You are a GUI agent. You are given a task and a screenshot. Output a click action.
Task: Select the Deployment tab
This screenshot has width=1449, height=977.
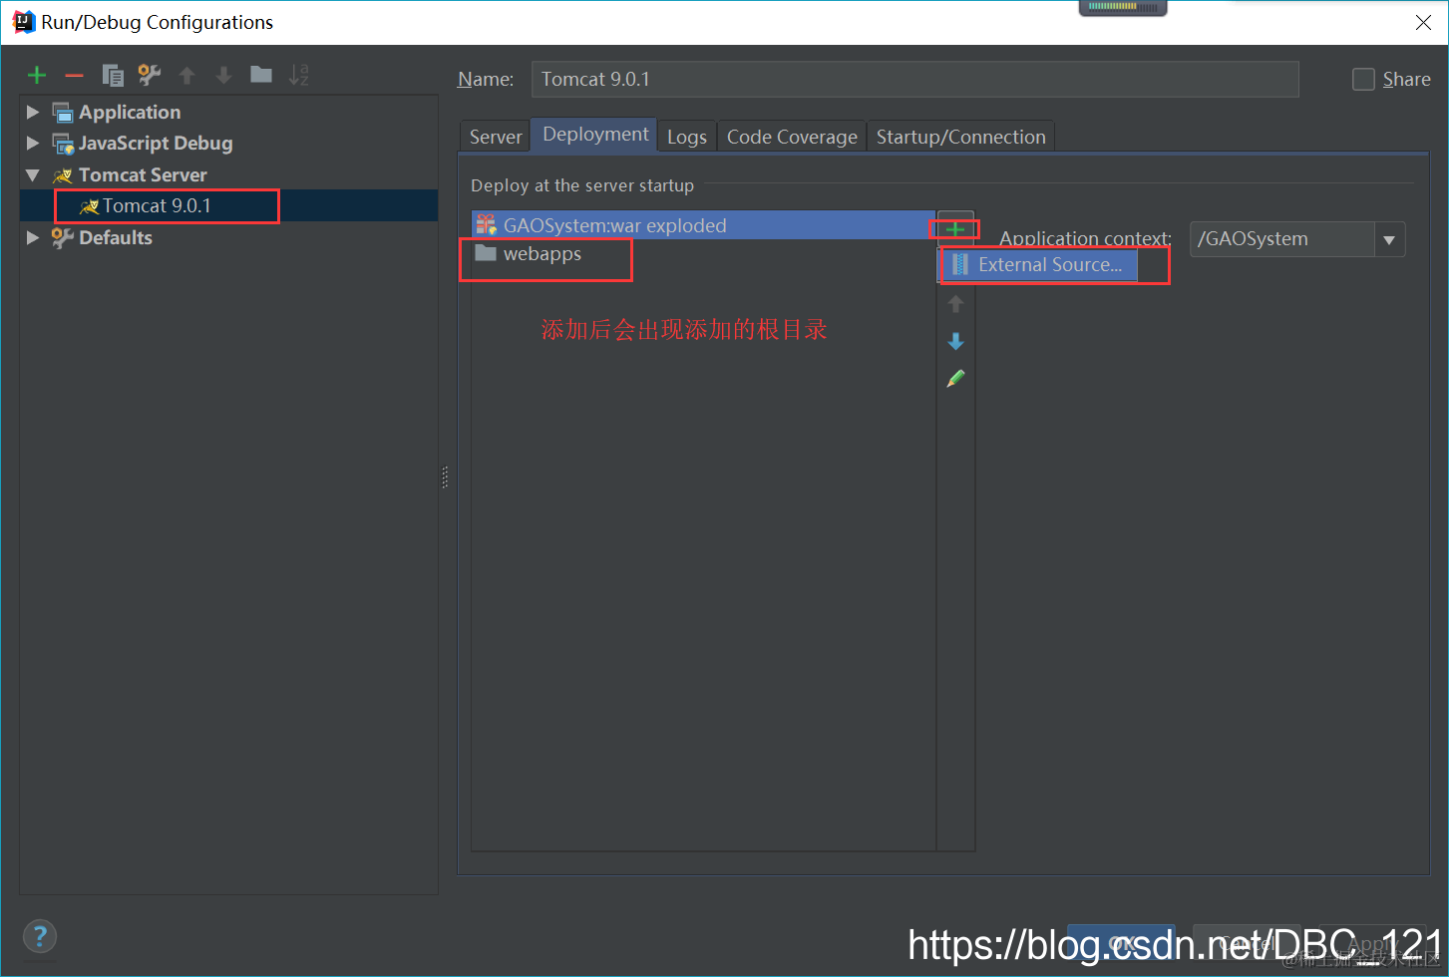point(595,135)
